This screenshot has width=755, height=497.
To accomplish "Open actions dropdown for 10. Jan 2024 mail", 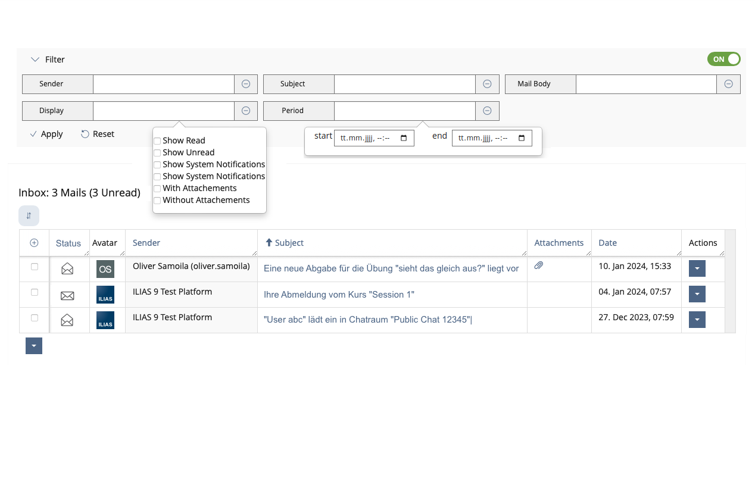I will pyautogui.click(x=697, y=268).
